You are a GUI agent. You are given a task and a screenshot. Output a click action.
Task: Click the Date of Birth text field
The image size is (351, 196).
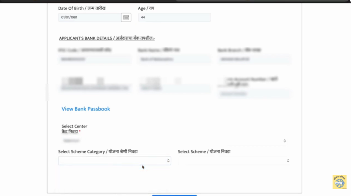tap(89, 17)
